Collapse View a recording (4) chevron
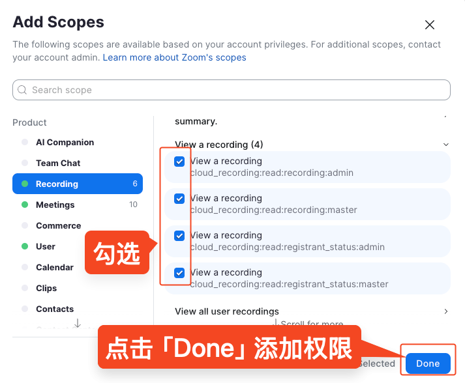This screenshot has height=383, width=465. click(445, 145)
